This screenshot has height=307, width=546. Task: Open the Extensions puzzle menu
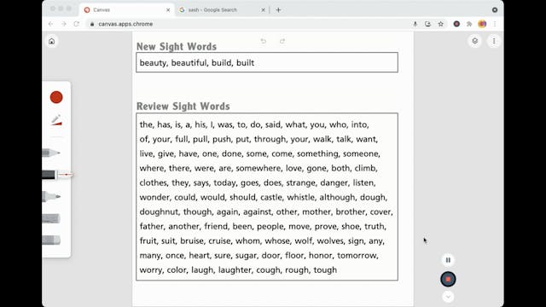tap(469, 24)
